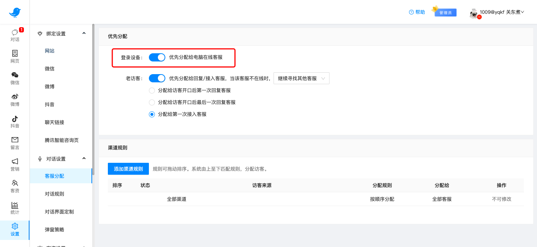Image resolution: width=537 pixels, height=247 pixels.
Task: Select 分配给访客开口后第一次回复客服 radio option
Action: [x=152, y=90]
